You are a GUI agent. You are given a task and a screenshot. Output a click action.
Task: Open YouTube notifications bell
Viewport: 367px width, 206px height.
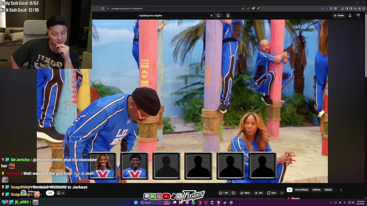[x=350, y=15]
